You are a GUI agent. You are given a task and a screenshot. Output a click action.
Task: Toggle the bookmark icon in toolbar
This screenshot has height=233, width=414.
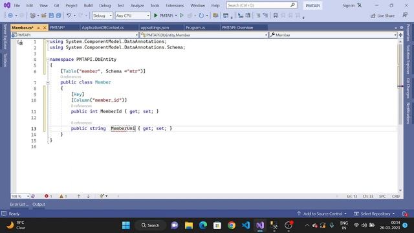pos(276,16)
